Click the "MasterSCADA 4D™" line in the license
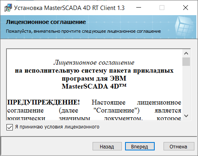Image resolution: width=198 pixels, height=156 pixels. click(94, 86)
